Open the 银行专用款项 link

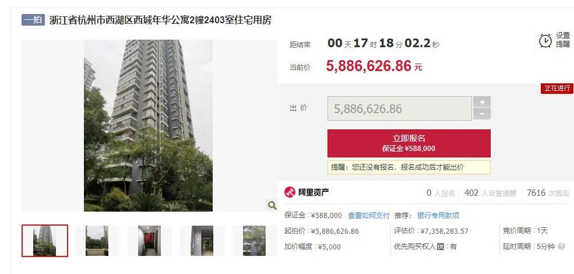coord(438,215)
